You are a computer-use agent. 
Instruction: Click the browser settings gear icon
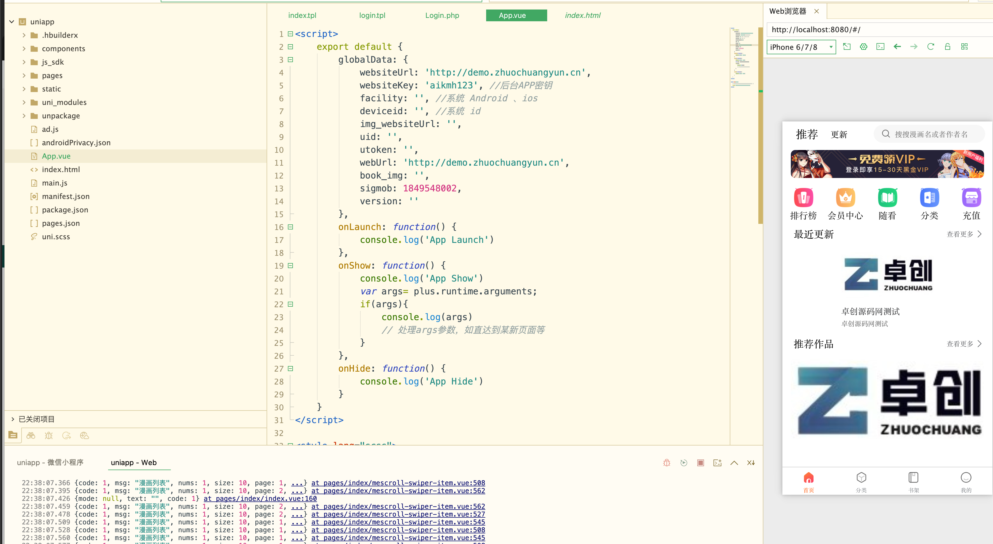863,47
